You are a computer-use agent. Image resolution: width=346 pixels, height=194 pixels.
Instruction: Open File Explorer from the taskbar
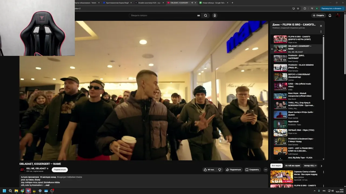pyautogui.click(x=16, y=191)
